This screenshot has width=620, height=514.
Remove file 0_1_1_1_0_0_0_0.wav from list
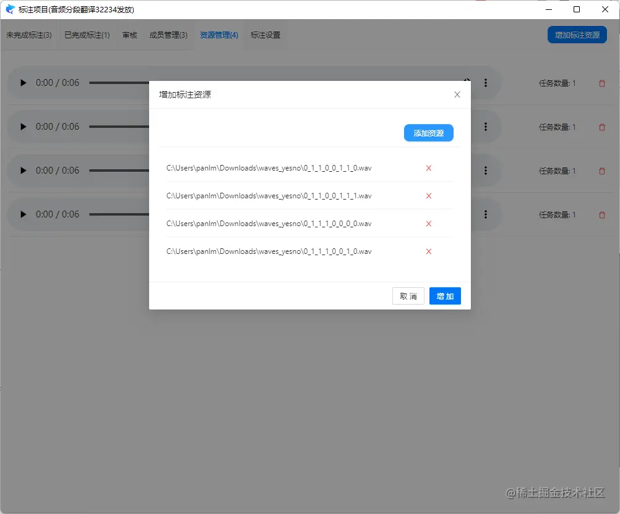[429, 224]
